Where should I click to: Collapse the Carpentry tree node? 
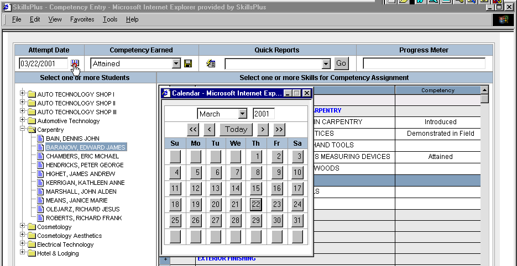pyautogui.click(x=23, y=129)
